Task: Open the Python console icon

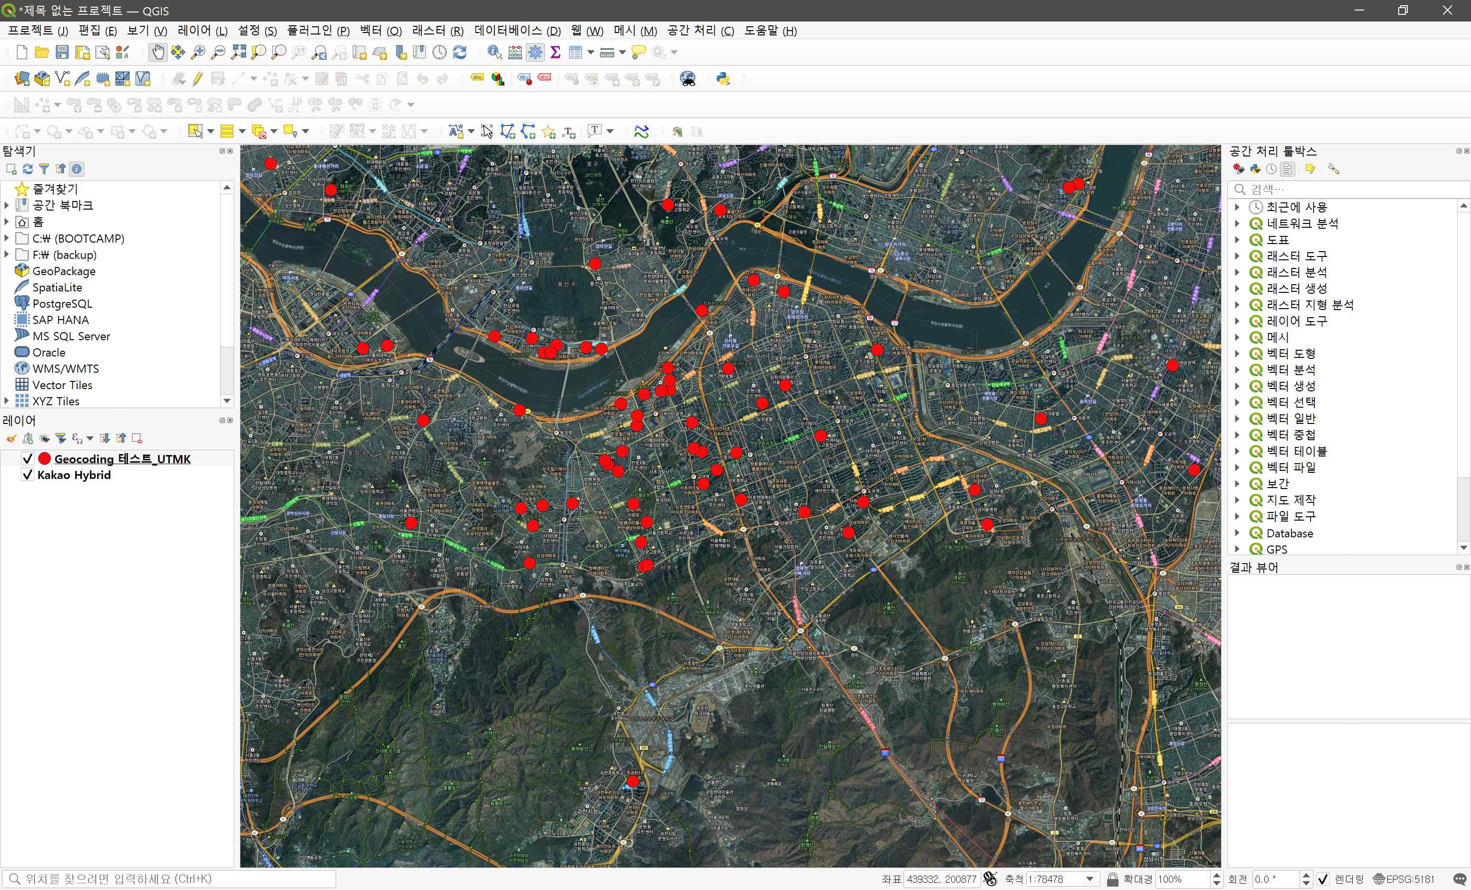Action: 723,79
